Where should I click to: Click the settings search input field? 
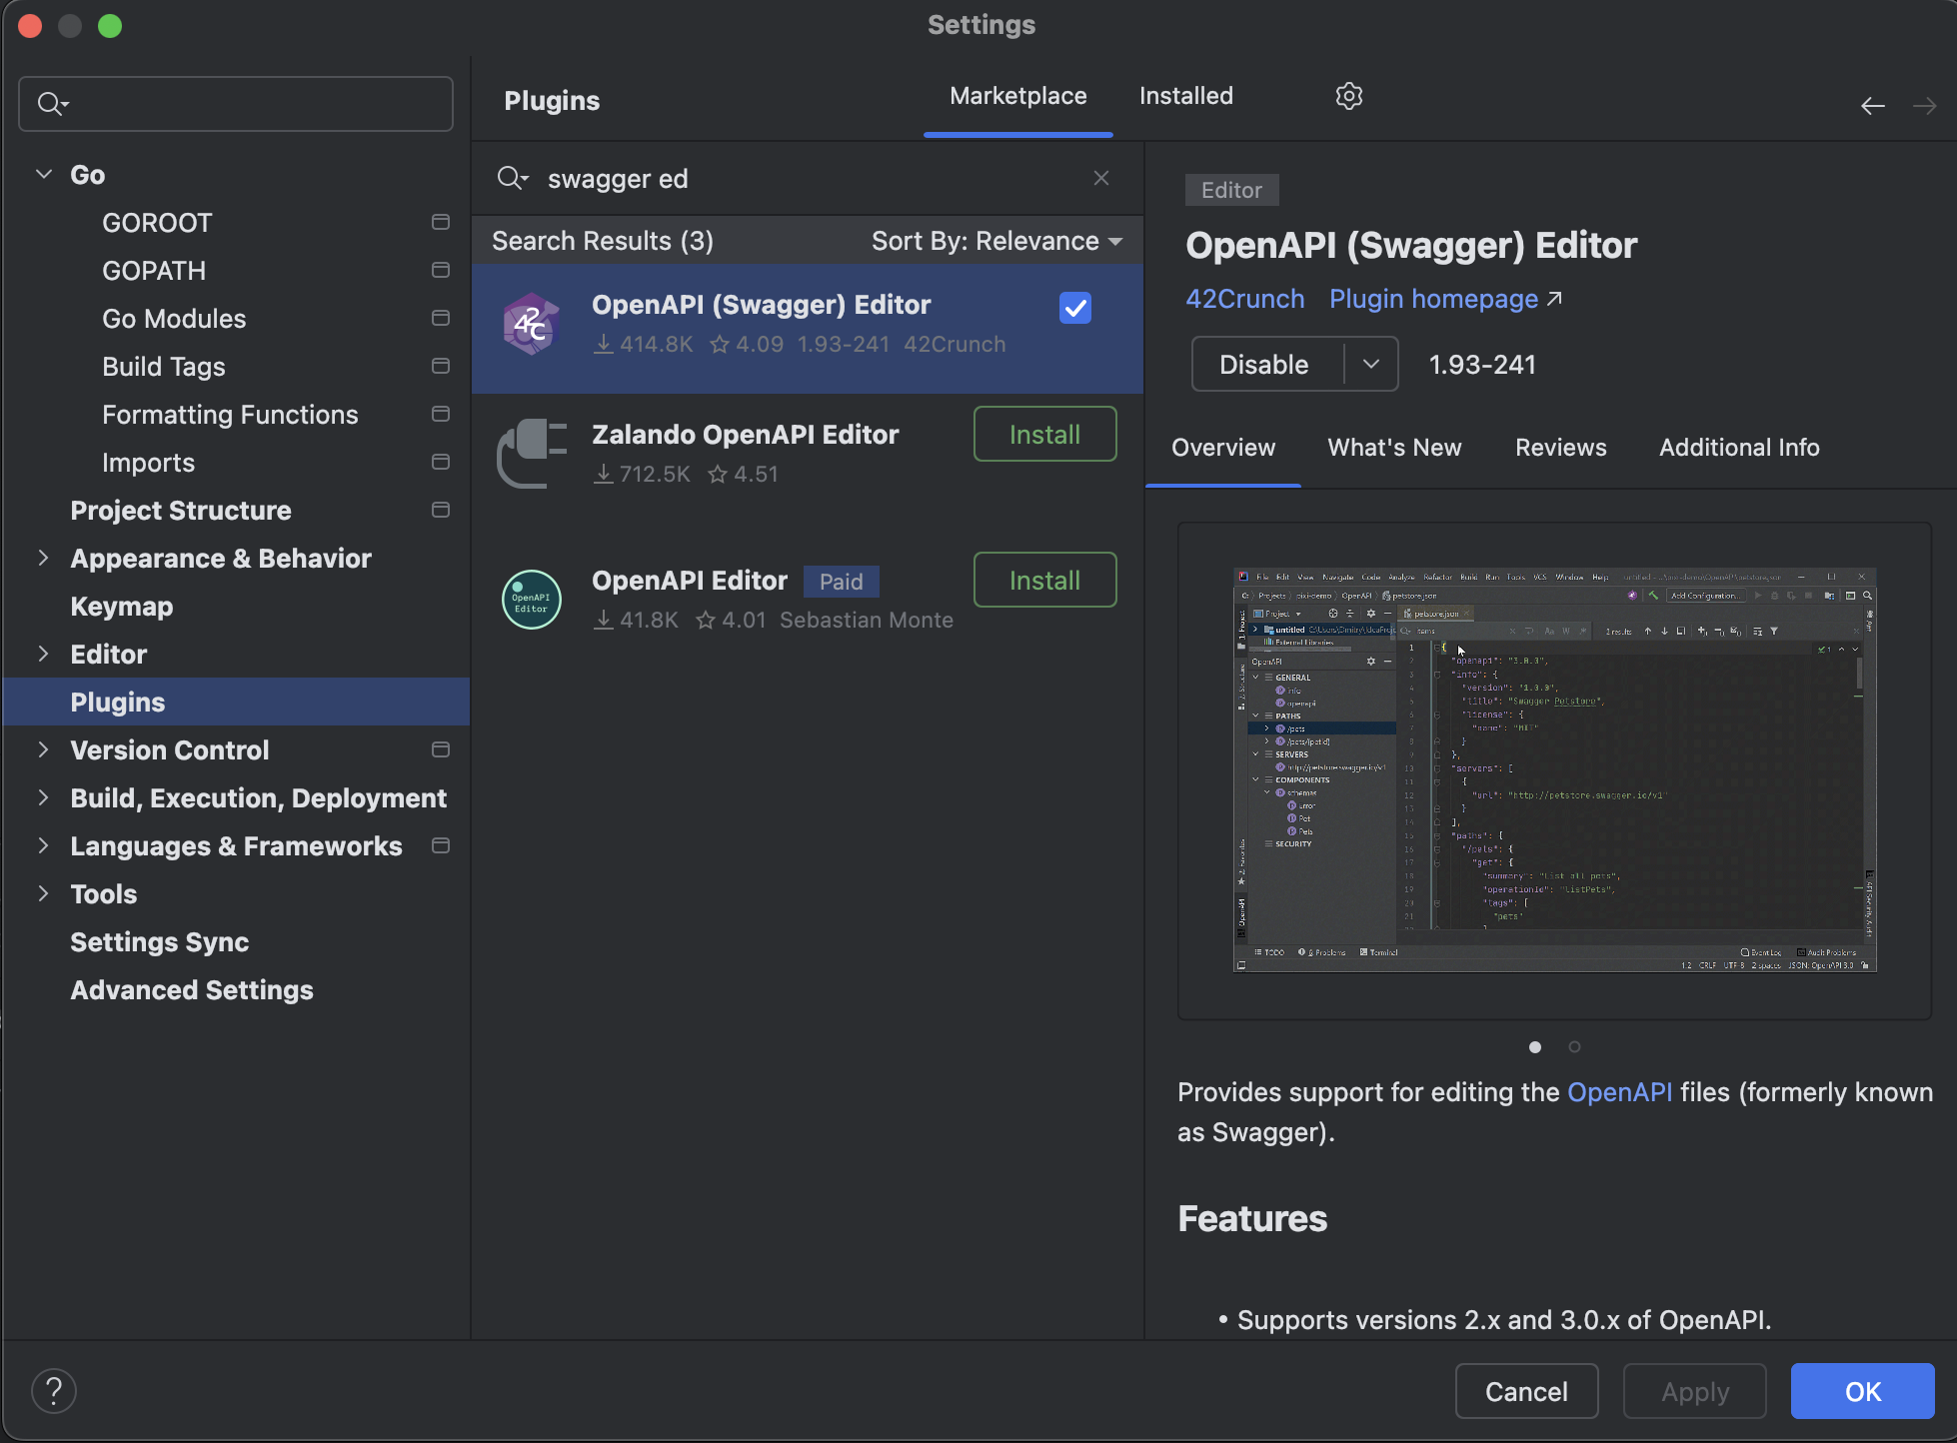tap(250, 104)
